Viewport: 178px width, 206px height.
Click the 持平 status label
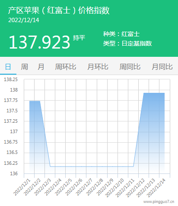79,38
